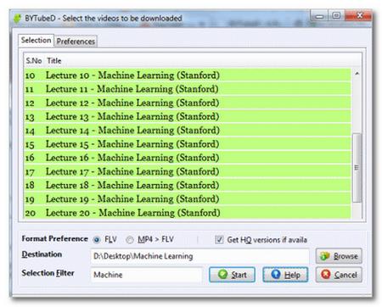The image size is (382, 307).
Task: Select Lecture 19 - Machine Learning row
Action: [188, 199]
